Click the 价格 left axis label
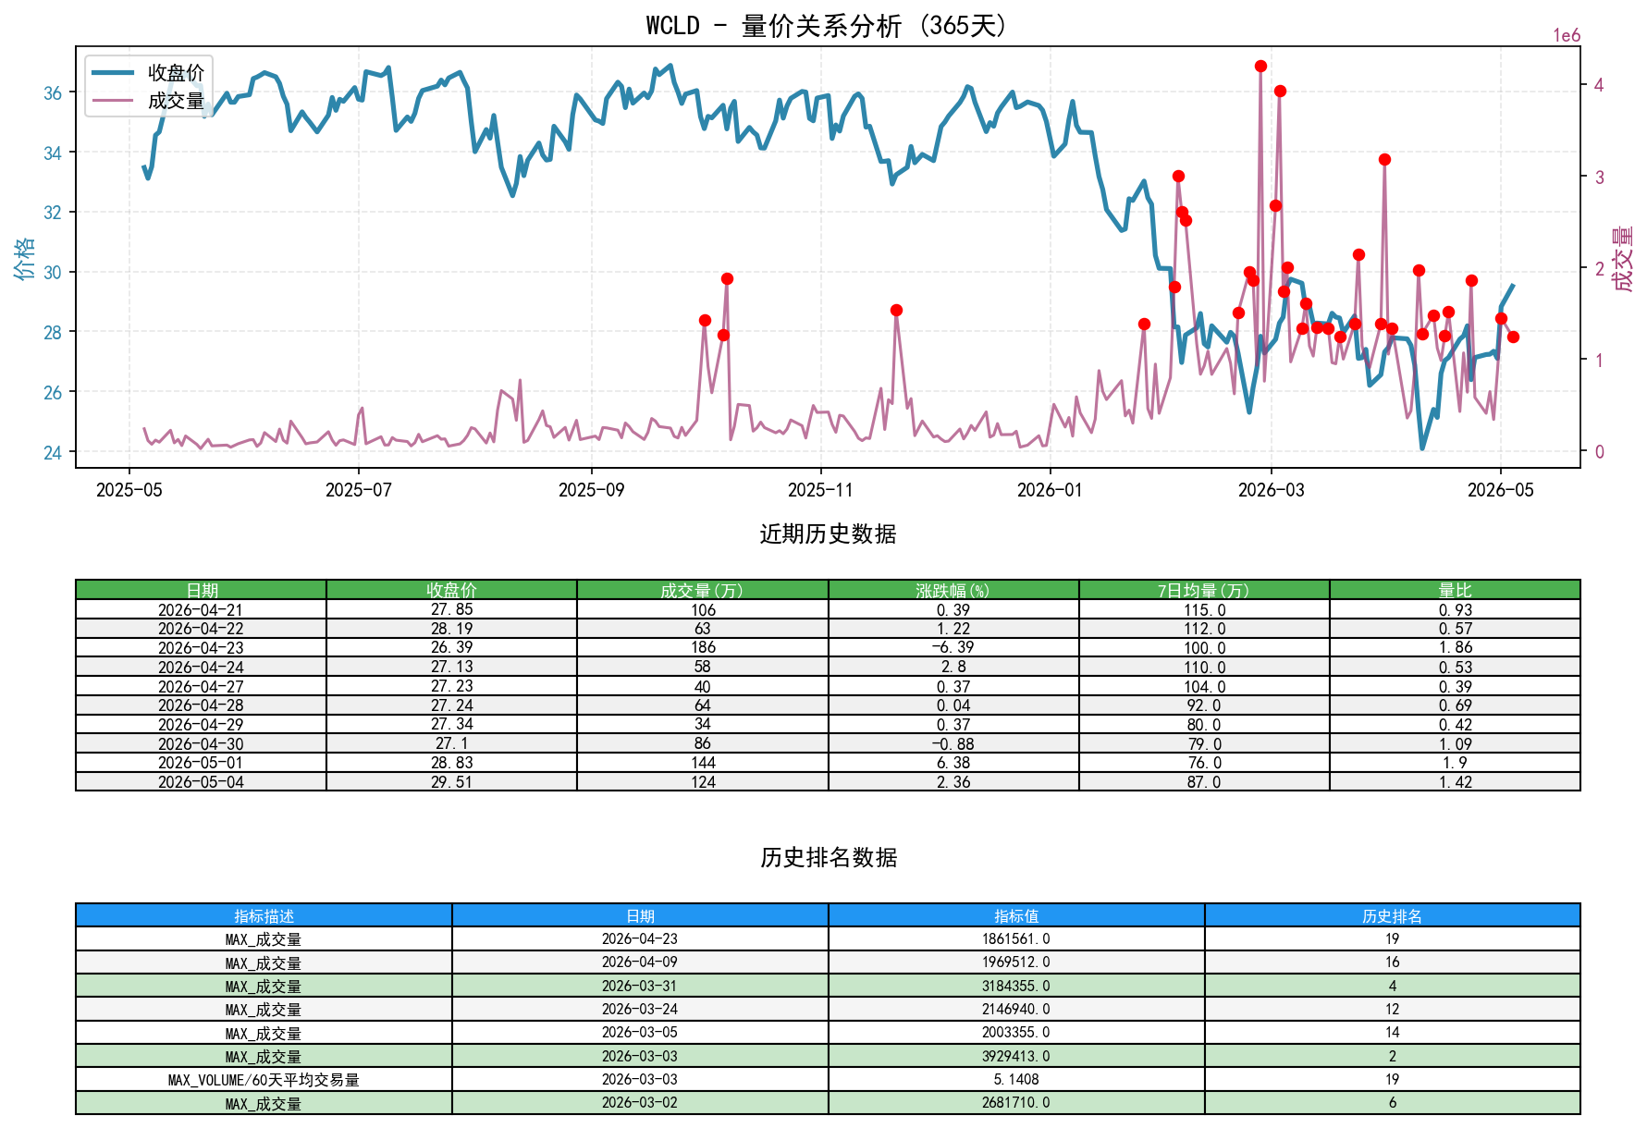This screenshot has width=1647, height=1128. coord(24,257)
